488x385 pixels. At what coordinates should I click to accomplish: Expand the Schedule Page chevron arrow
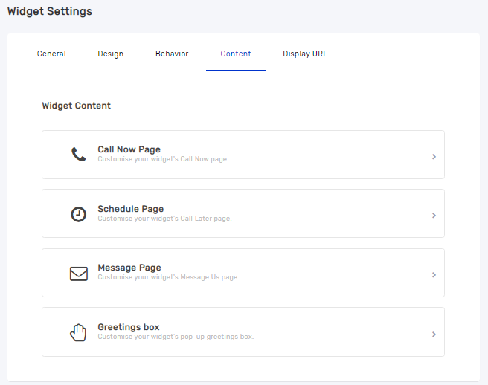click(x=434, y=216)
